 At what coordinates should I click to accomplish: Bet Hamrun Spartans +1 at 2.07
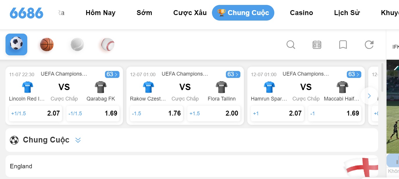pos(277,113)
